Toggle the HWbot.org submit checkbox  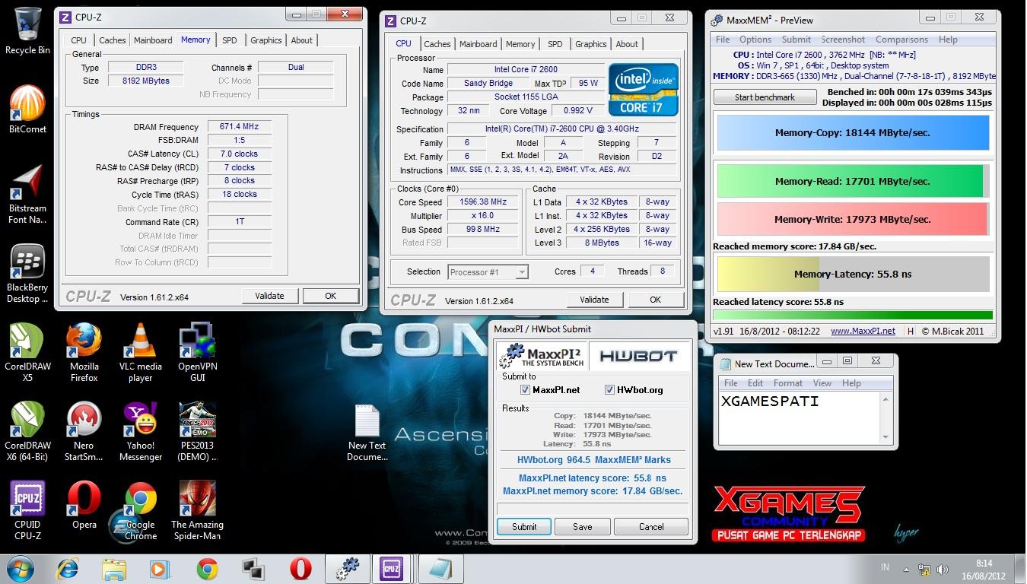pos(609,389)
